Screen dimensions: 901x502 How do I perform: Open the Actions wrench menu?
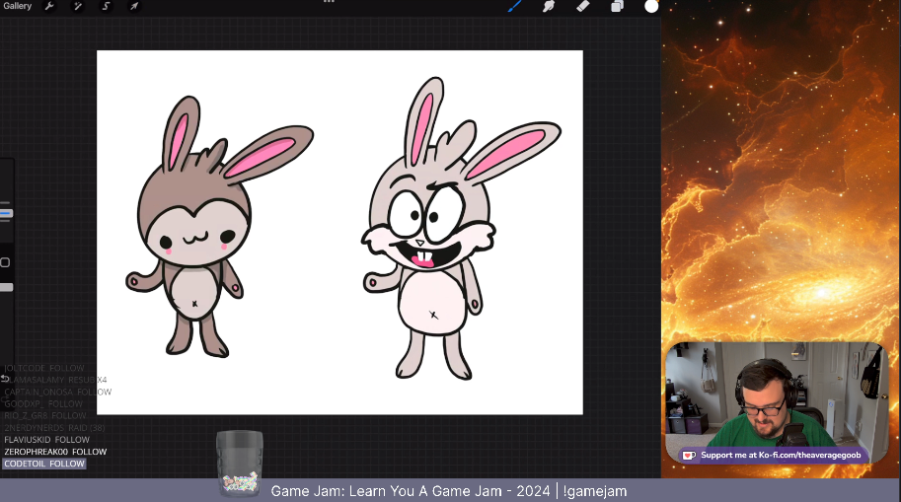pyautogui.click(x=49, y=6)
